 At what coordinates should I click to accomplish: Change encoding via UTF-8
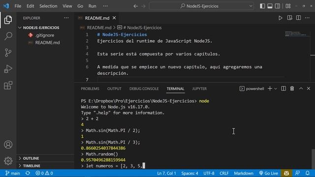point(209,173)
